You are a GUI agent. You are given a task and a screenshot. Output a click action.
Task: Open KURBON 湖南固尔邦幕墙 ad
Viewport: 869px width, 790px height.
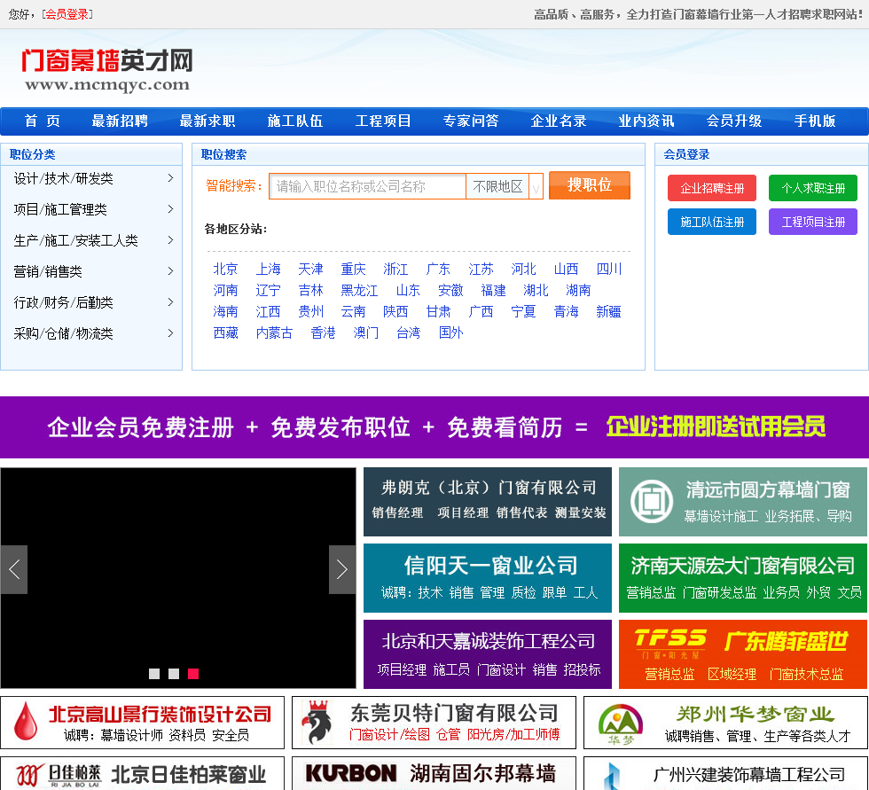click(x=434, y=773)
